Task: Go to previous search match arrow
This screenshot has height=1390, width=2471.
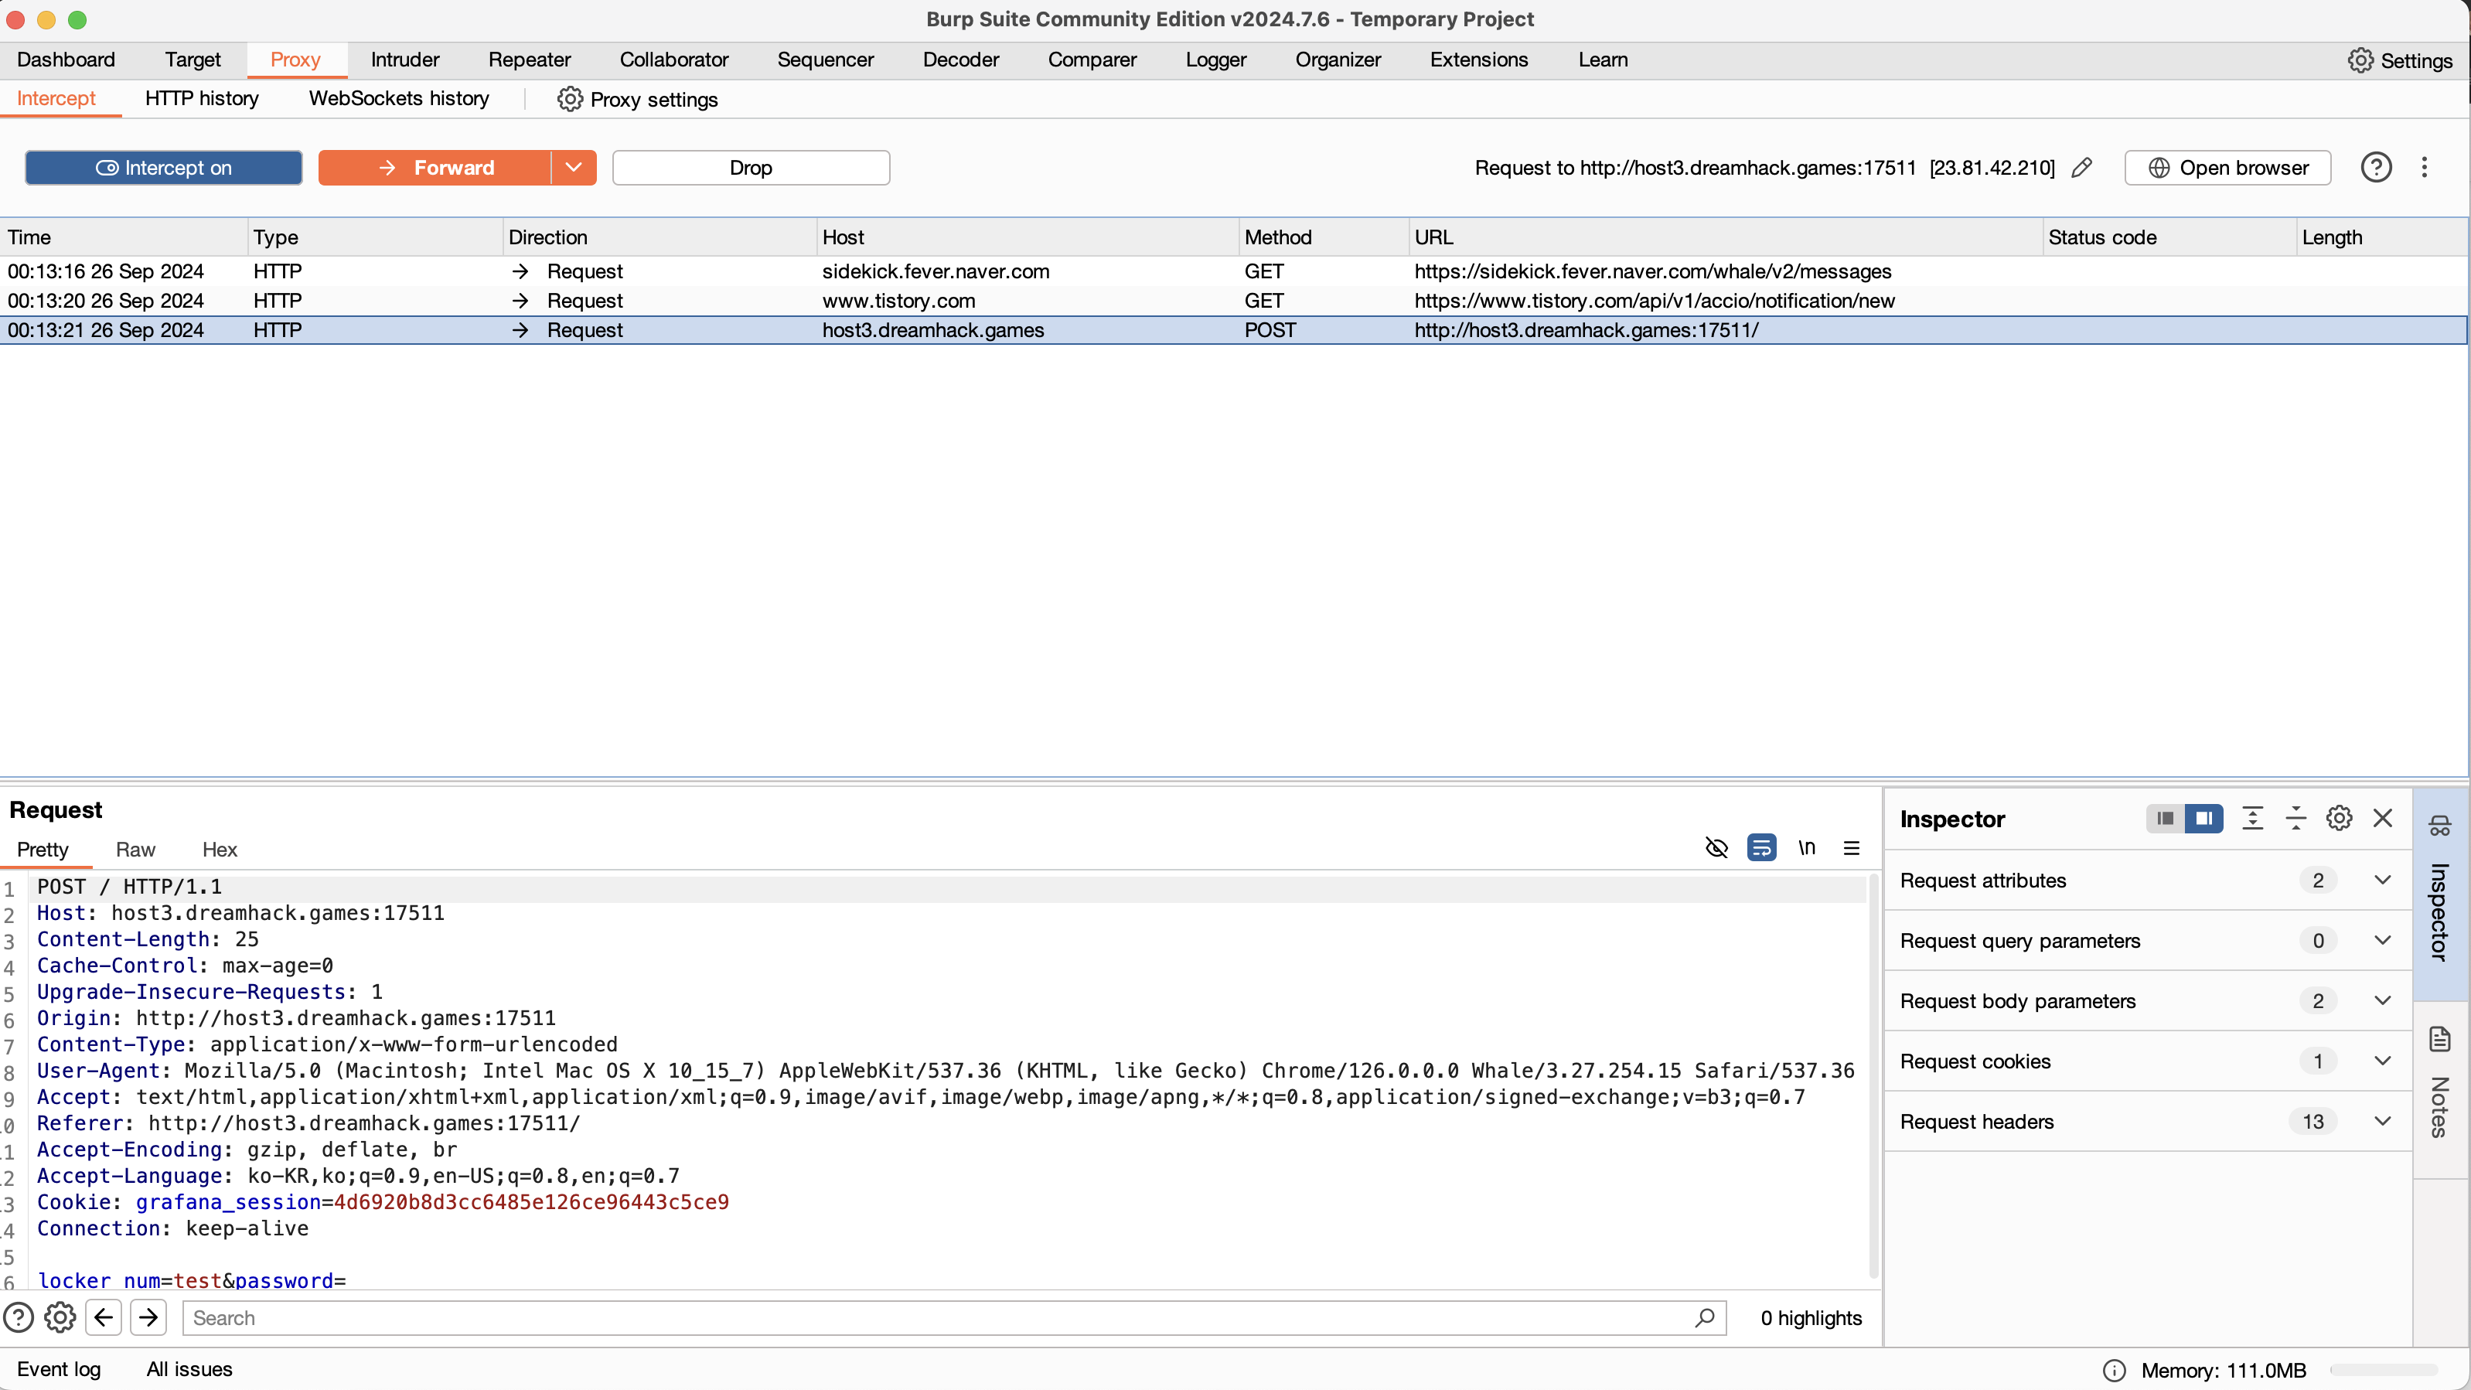Action: tap(104, 1317)
